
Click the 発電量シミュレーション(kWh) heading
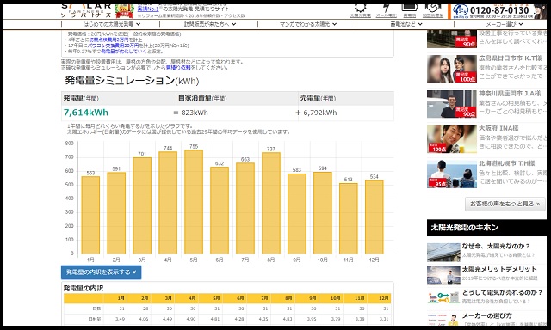(x=132, y=81)
